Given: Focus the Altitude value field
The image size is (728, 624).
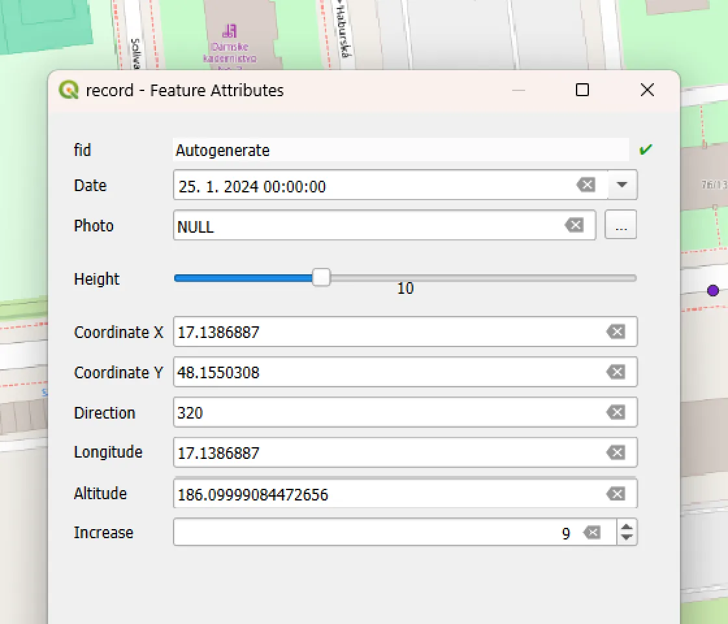Looking at the screenshot, I should tap(390, 493).
